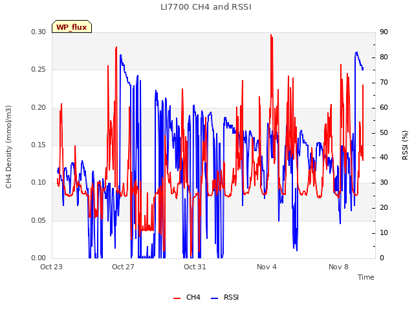Click the 0.25 left axis value
The width and height of the screenshot is (414, 310).
[x=39, y=69]
